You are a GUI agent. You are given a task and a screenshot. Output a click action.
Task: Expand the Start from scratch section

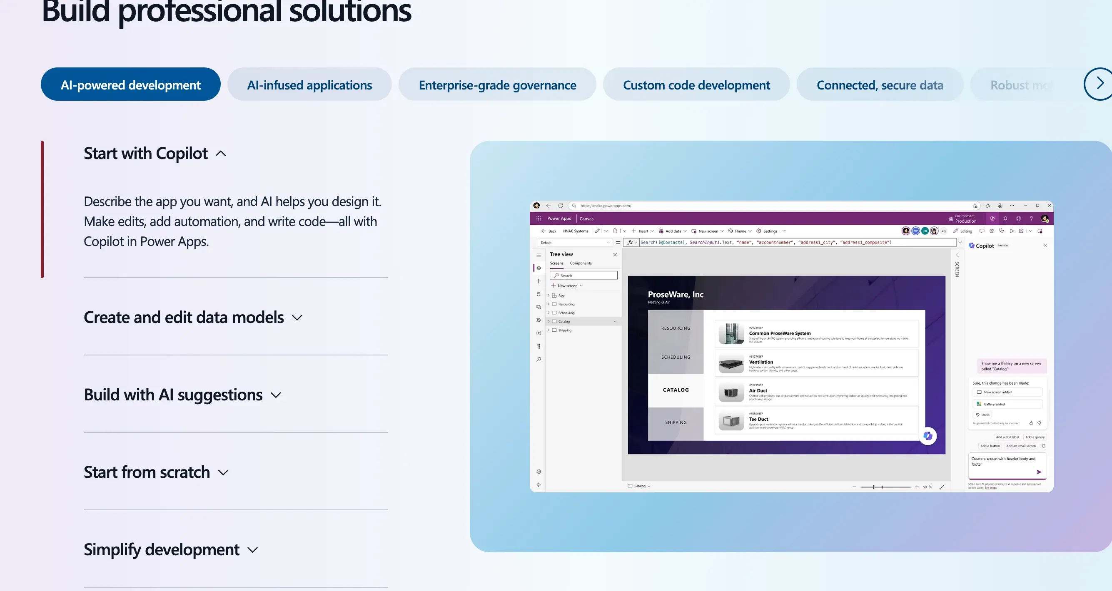point(156,472)
